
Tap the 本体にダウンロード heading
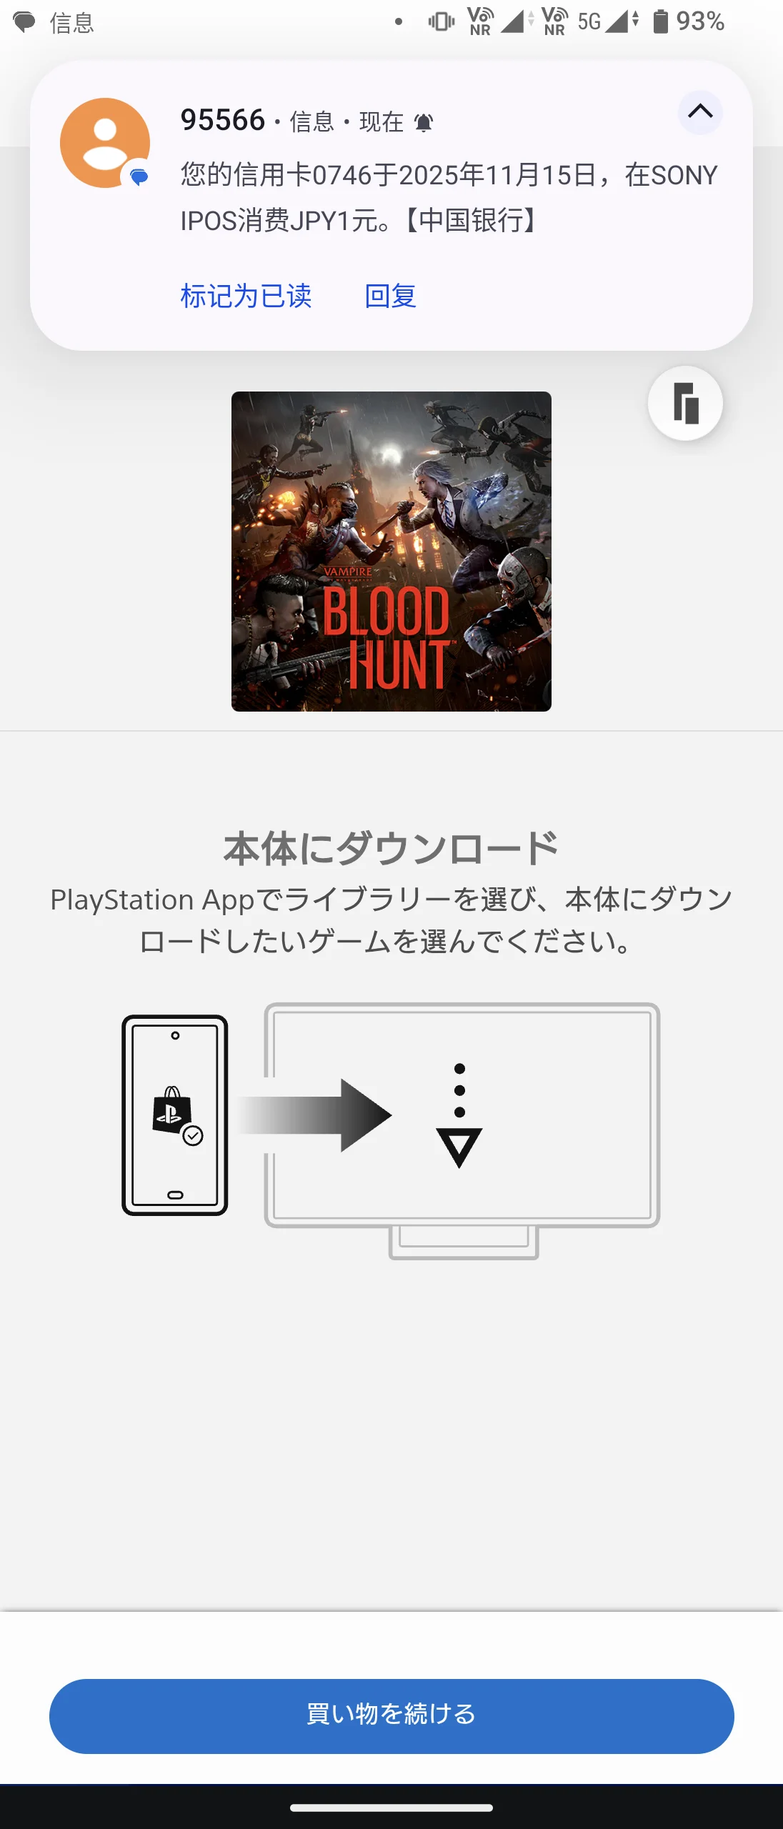[x=391, y=849]
